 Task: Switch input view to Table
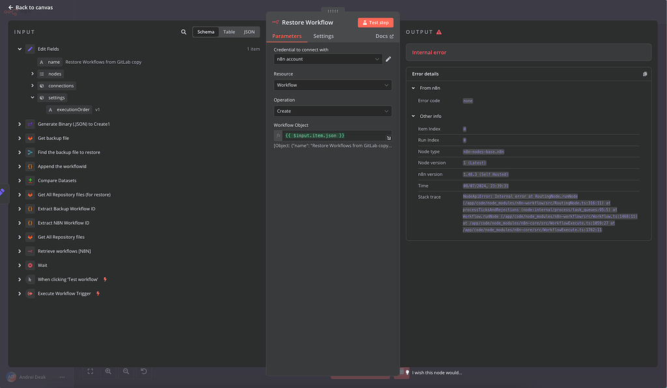coord(229,32)
